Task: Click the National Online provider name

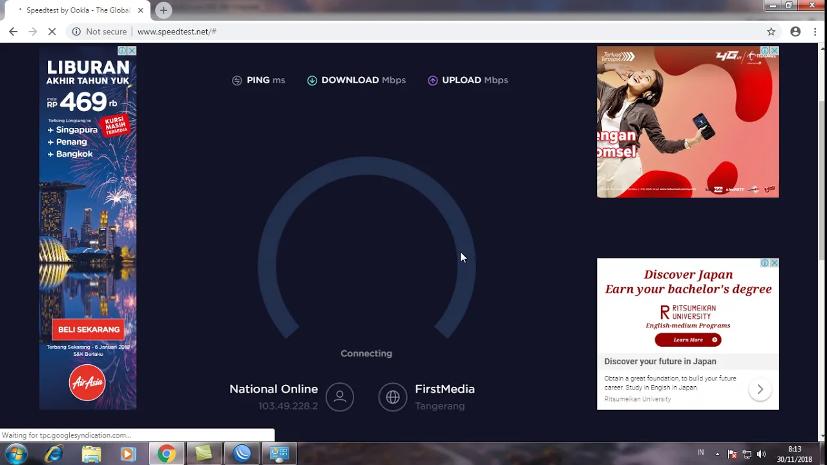Action: 273,389
